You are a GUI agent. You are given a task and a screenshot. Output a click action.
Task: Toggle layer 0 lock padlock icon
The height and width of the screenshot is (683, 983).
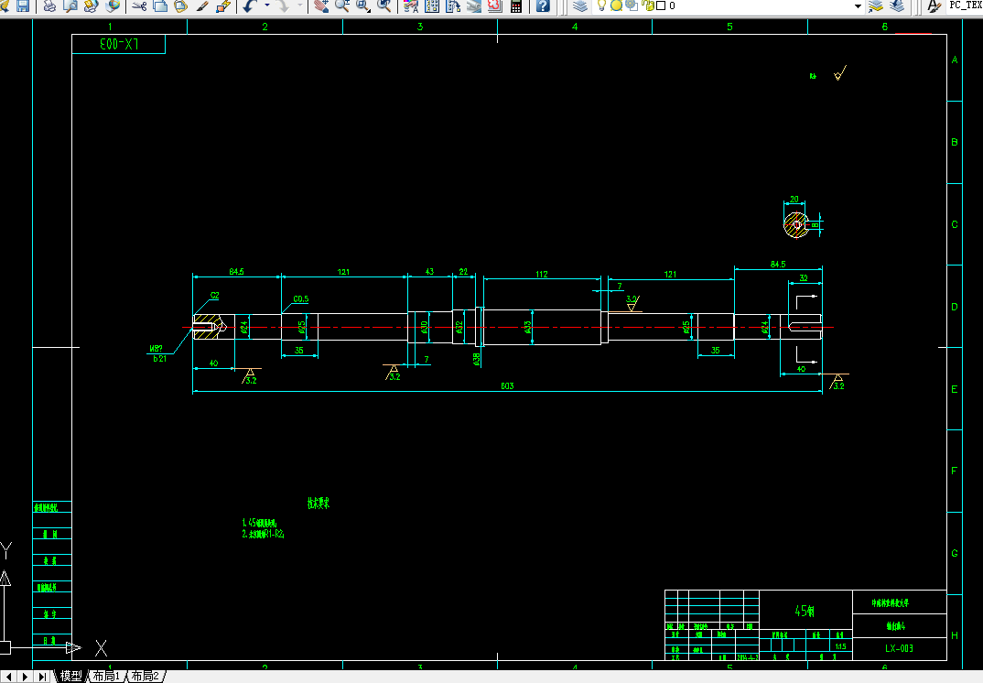click(x=649, y=5)
